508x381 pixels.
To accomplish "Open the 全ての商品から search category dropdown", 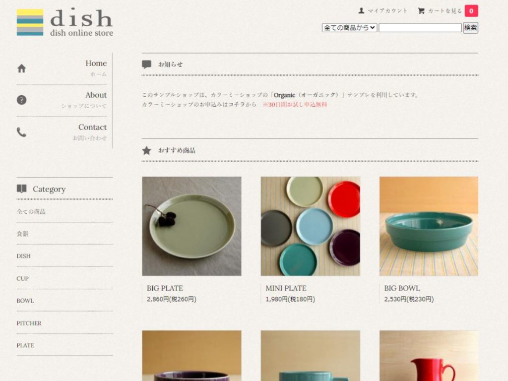I will [349, 28].
